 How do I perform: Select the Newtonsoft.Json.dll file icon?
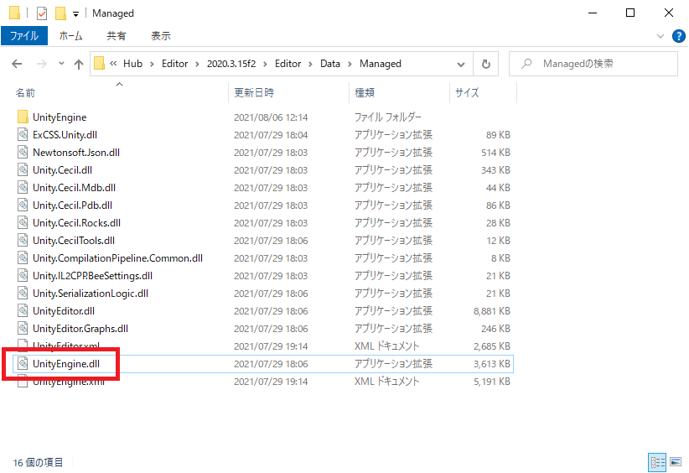click(23, 152)
